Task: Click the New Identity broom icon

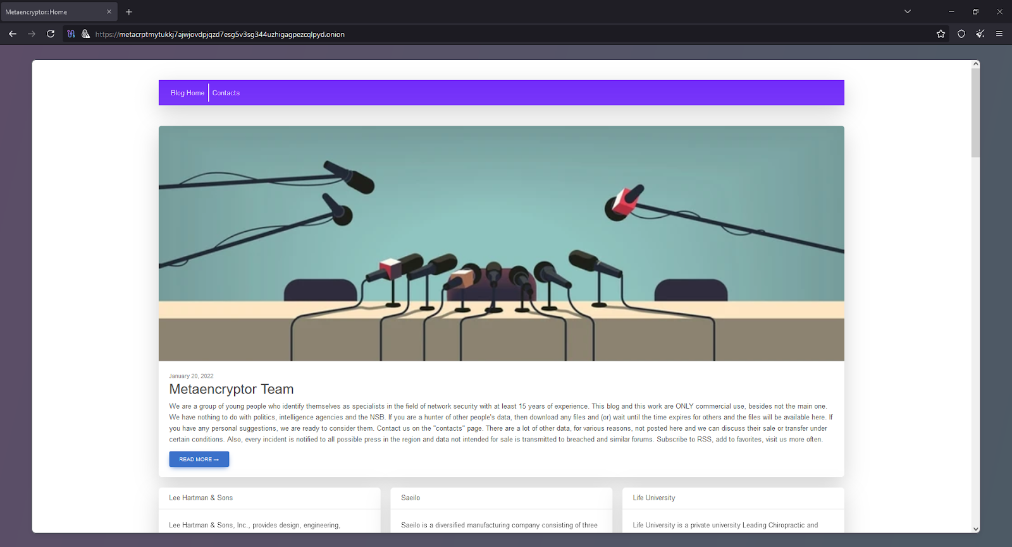Action: [x=980, y=34]
